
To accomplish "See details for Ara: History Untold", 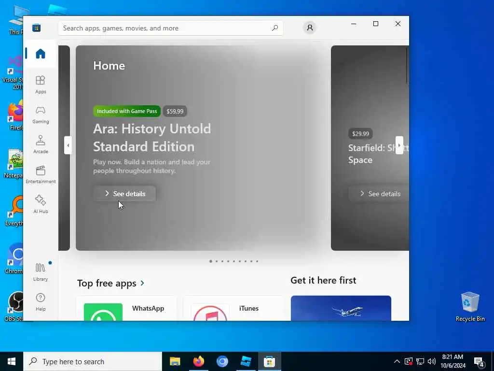I will tap(124, 194).
